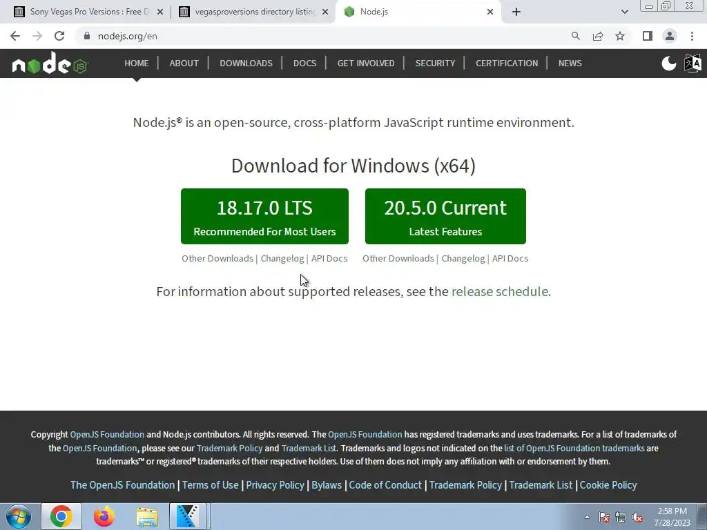The width and height of the screenshot is (707, 530).
Task: Toggle dark mode moon icon
Action: [x=668, y=63]
